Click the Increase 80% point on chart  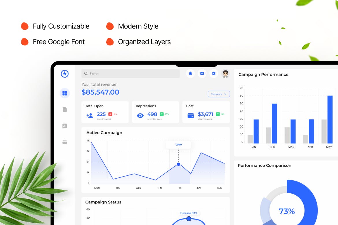tap(189, 219)
